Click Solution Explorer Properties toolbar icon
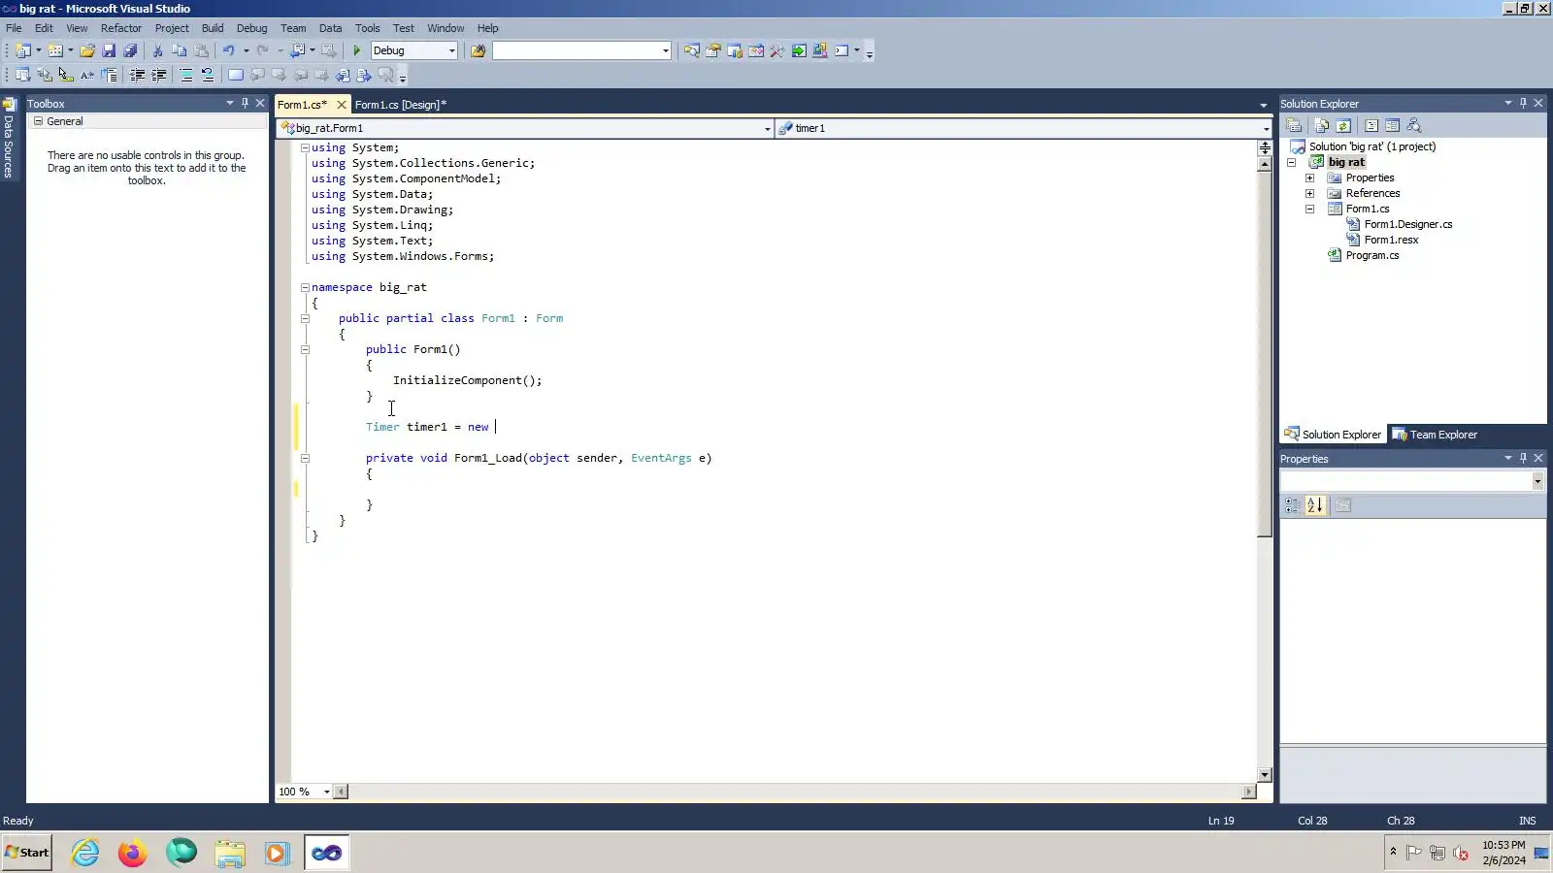Screen dimensions: 1553x873 coord(1294,125)
